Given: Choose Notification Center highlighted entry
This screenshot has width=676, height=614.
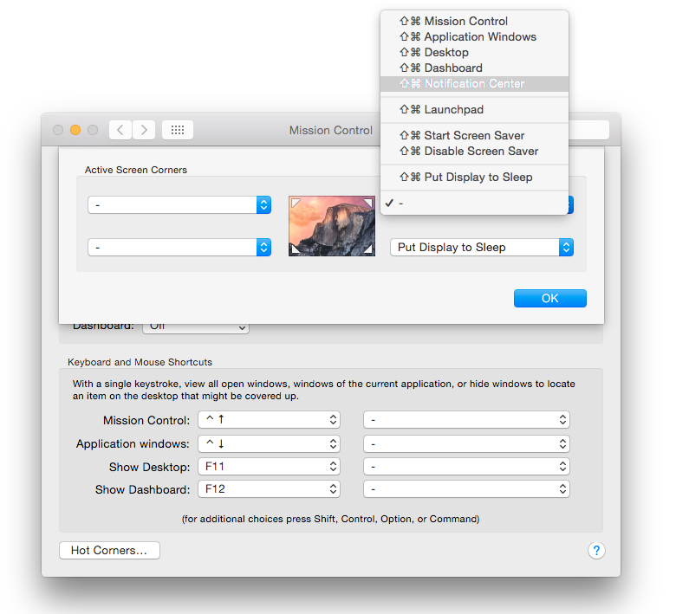Looking at the screenshot, I should click(x=474, y=84).
